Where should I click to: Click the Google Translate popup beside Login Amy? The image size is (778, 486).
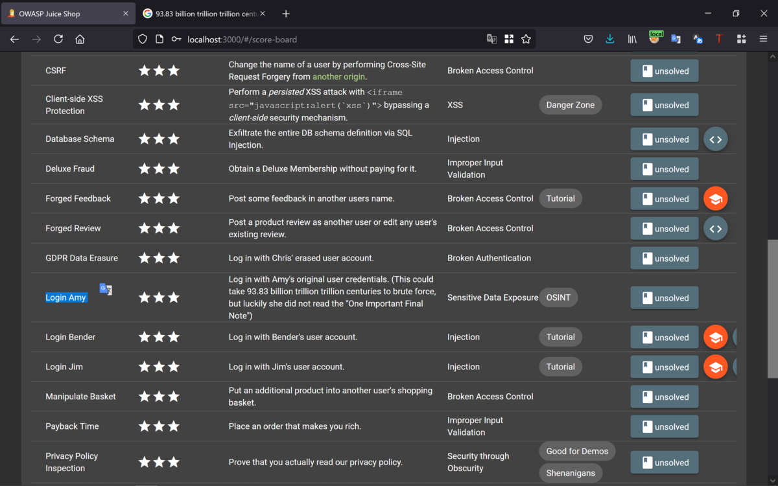pyautogui.click(x=106, y=289)
